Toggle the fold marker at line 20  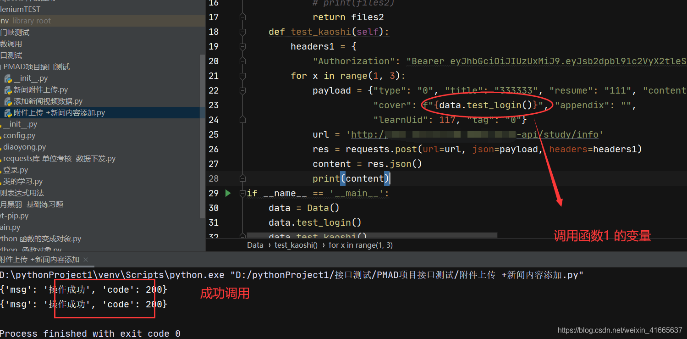(242, 61)
